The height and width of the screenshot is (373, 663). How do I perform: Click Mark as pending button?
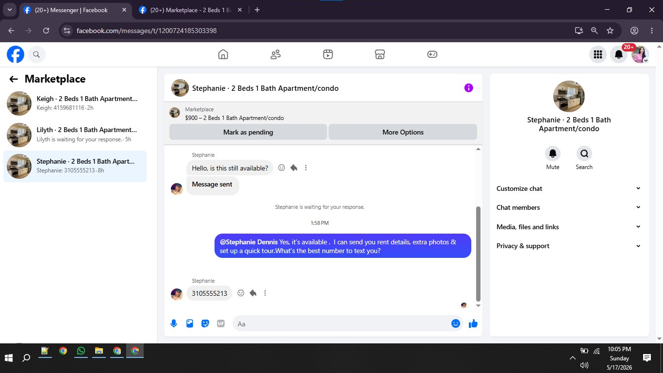pyautogui.click(x=248, y=132)
